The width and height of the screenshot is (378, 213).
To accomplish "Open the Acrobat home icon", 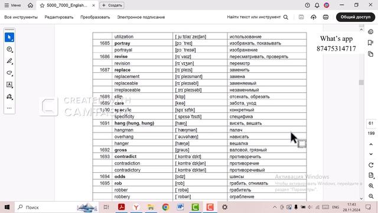I will 30,5.
